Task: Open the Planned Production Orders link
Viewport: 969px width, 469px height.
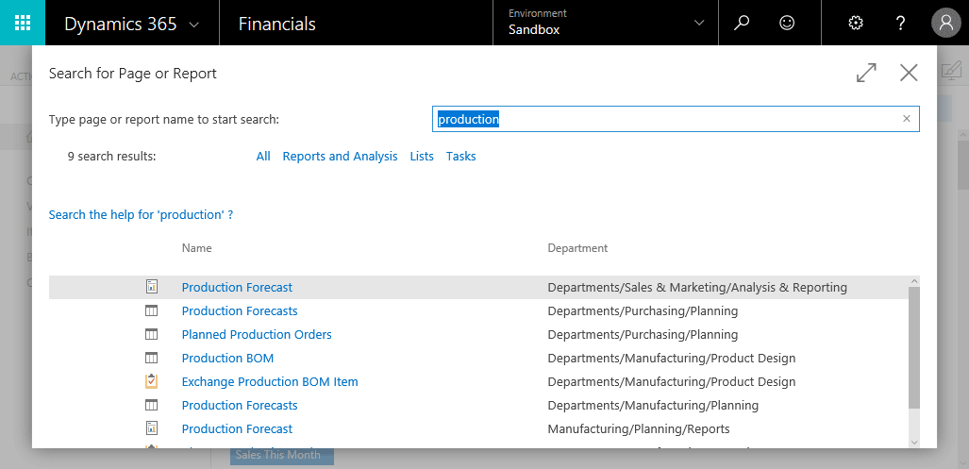Action: (x=257, y=335)
